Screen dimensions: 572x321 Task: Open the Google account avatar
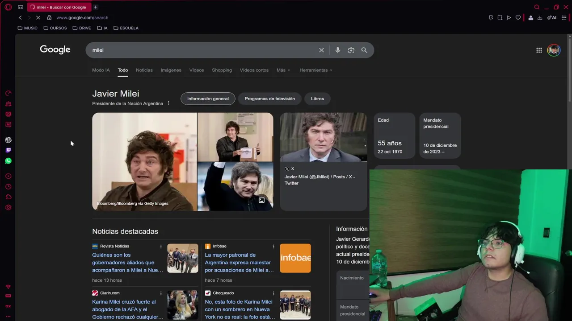(554, 50)
